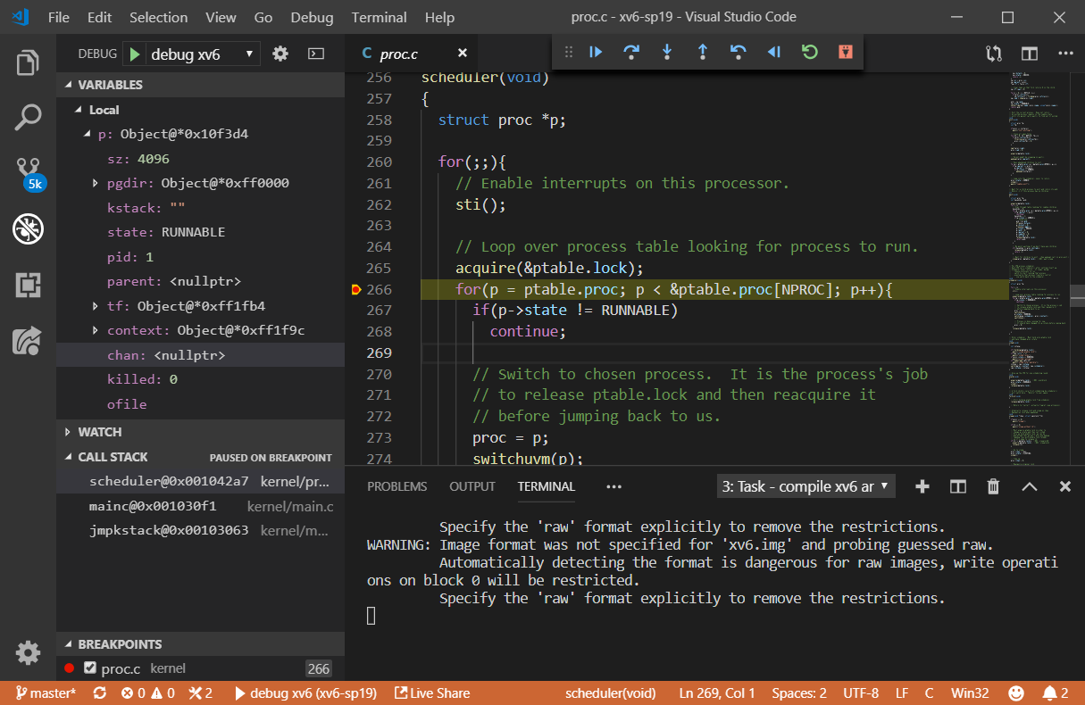Open the terminal task selector dropdown
The height and width of the screenshot is (705, 1085).
click(x=805, y=486)
